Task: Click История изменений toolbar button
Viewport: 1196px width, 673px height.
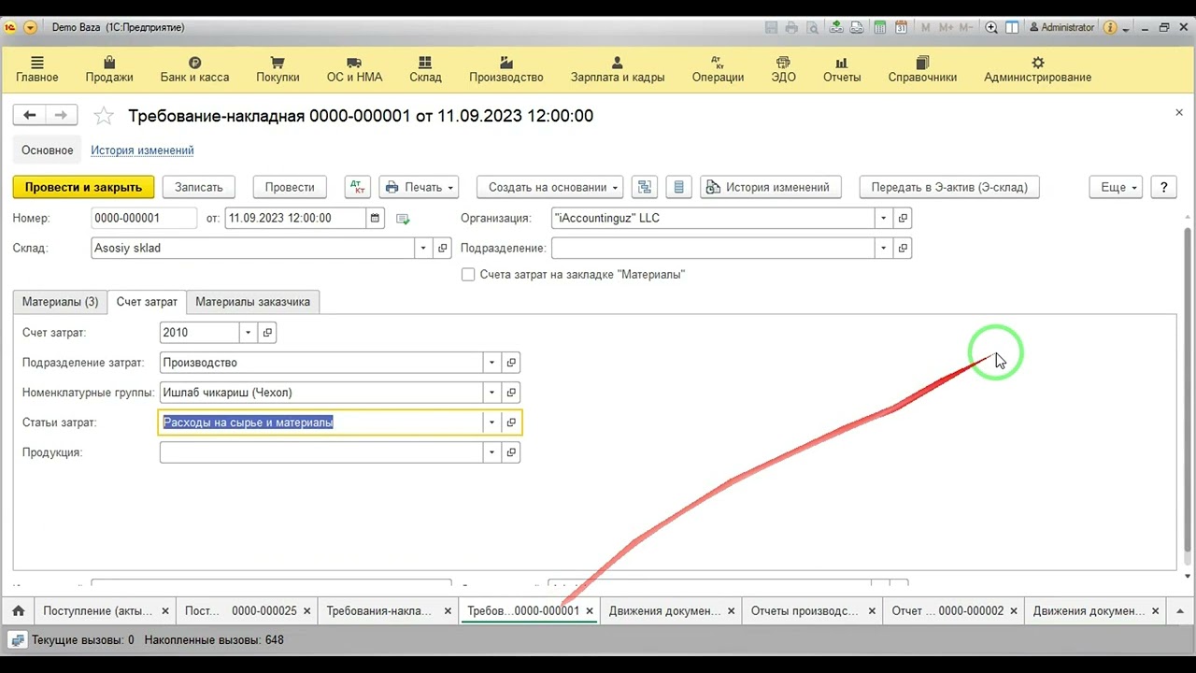Action: coord(771,187)
